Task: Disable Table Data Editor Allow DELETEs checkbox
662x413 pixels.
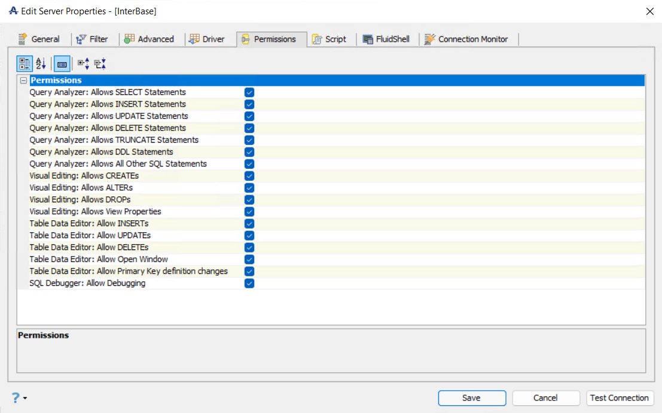Action: coord(249,247)
